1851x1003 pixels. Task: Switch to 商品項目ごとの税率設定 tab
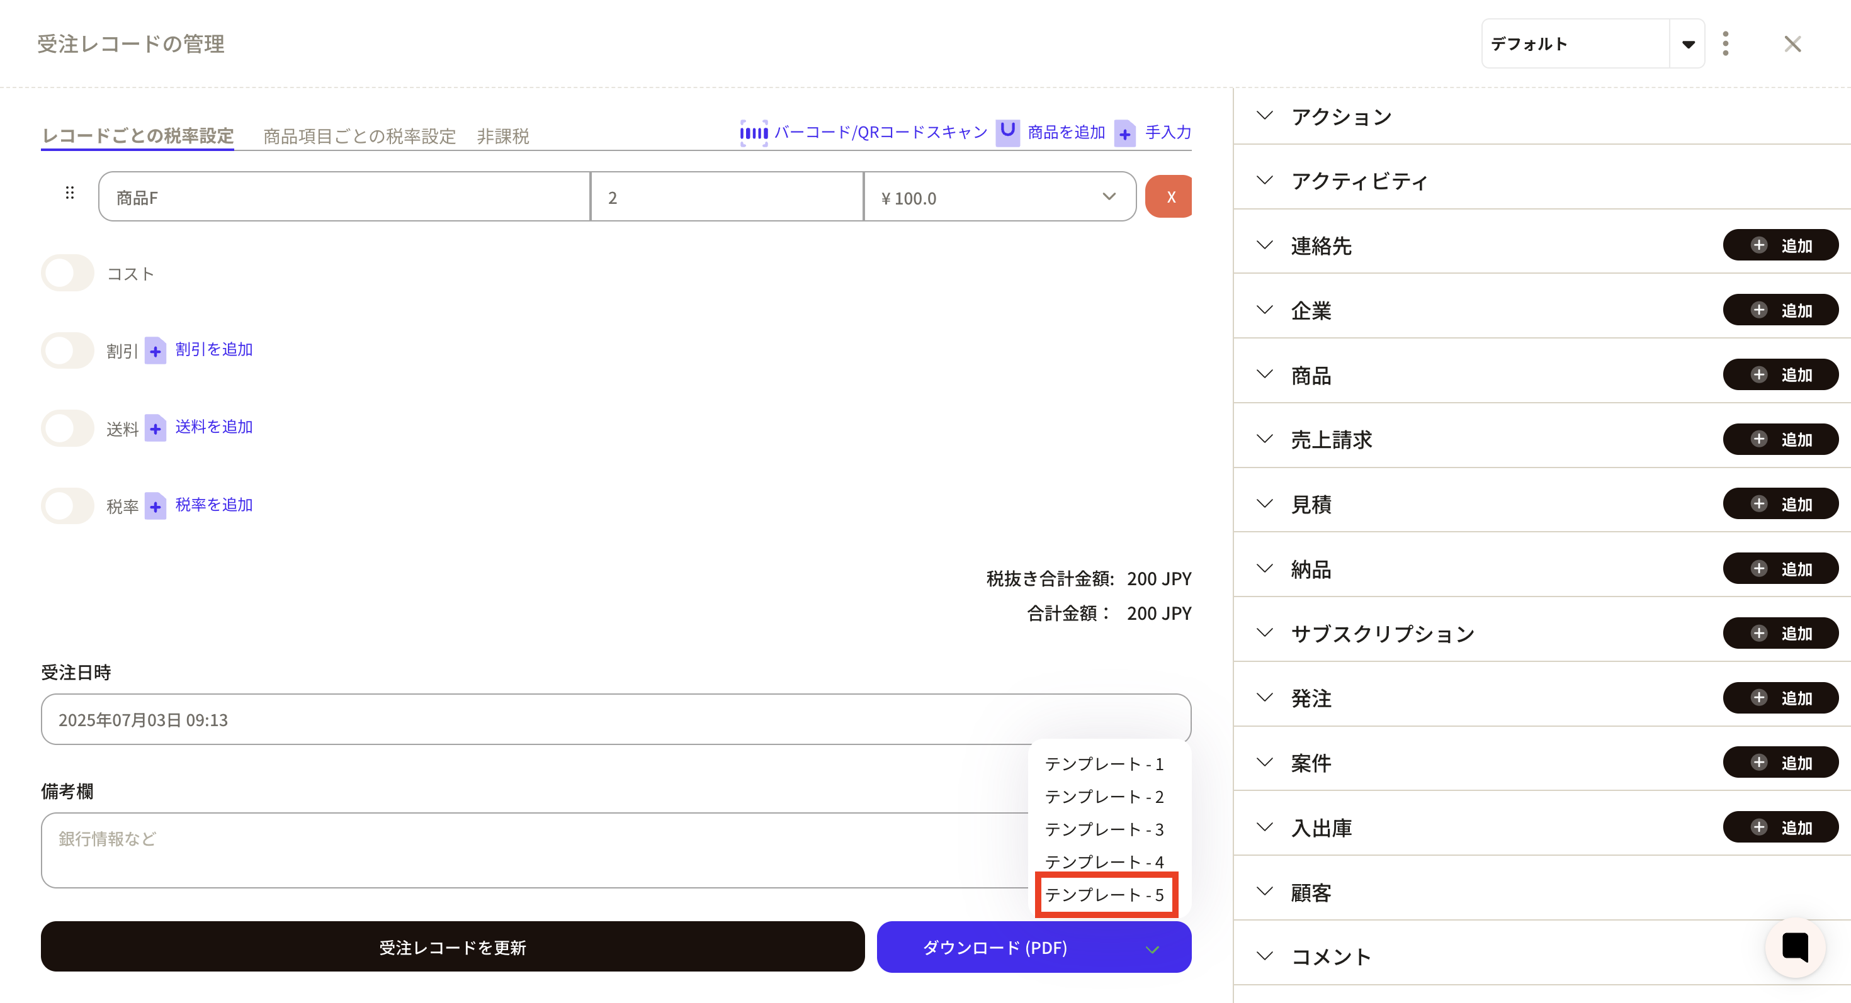[x=359, y=137]
